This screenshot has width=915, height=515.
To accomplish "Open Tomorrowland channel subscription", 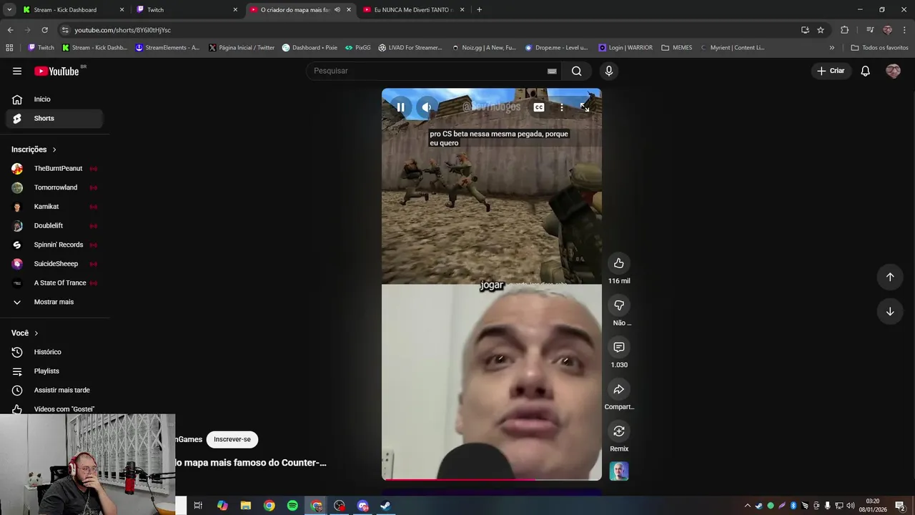I will click(54, 187).
